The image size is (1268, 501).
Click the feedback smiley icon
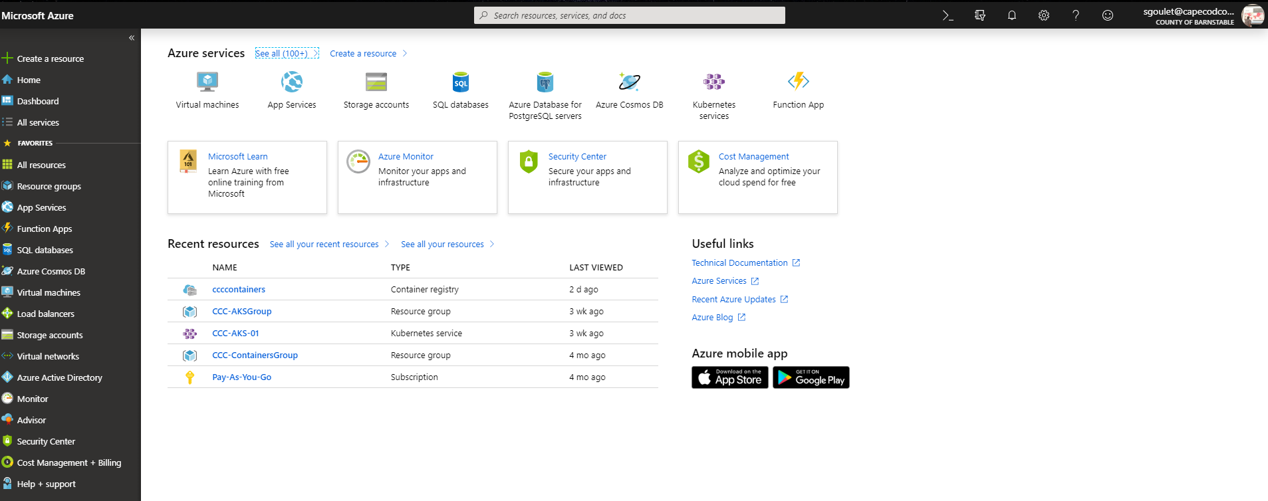(x=1107, y=15)
